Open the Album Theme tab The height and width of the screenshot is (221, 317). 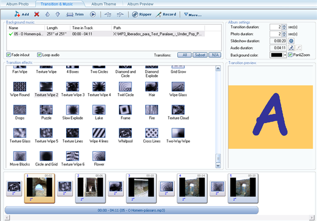[x=103, y=4]
